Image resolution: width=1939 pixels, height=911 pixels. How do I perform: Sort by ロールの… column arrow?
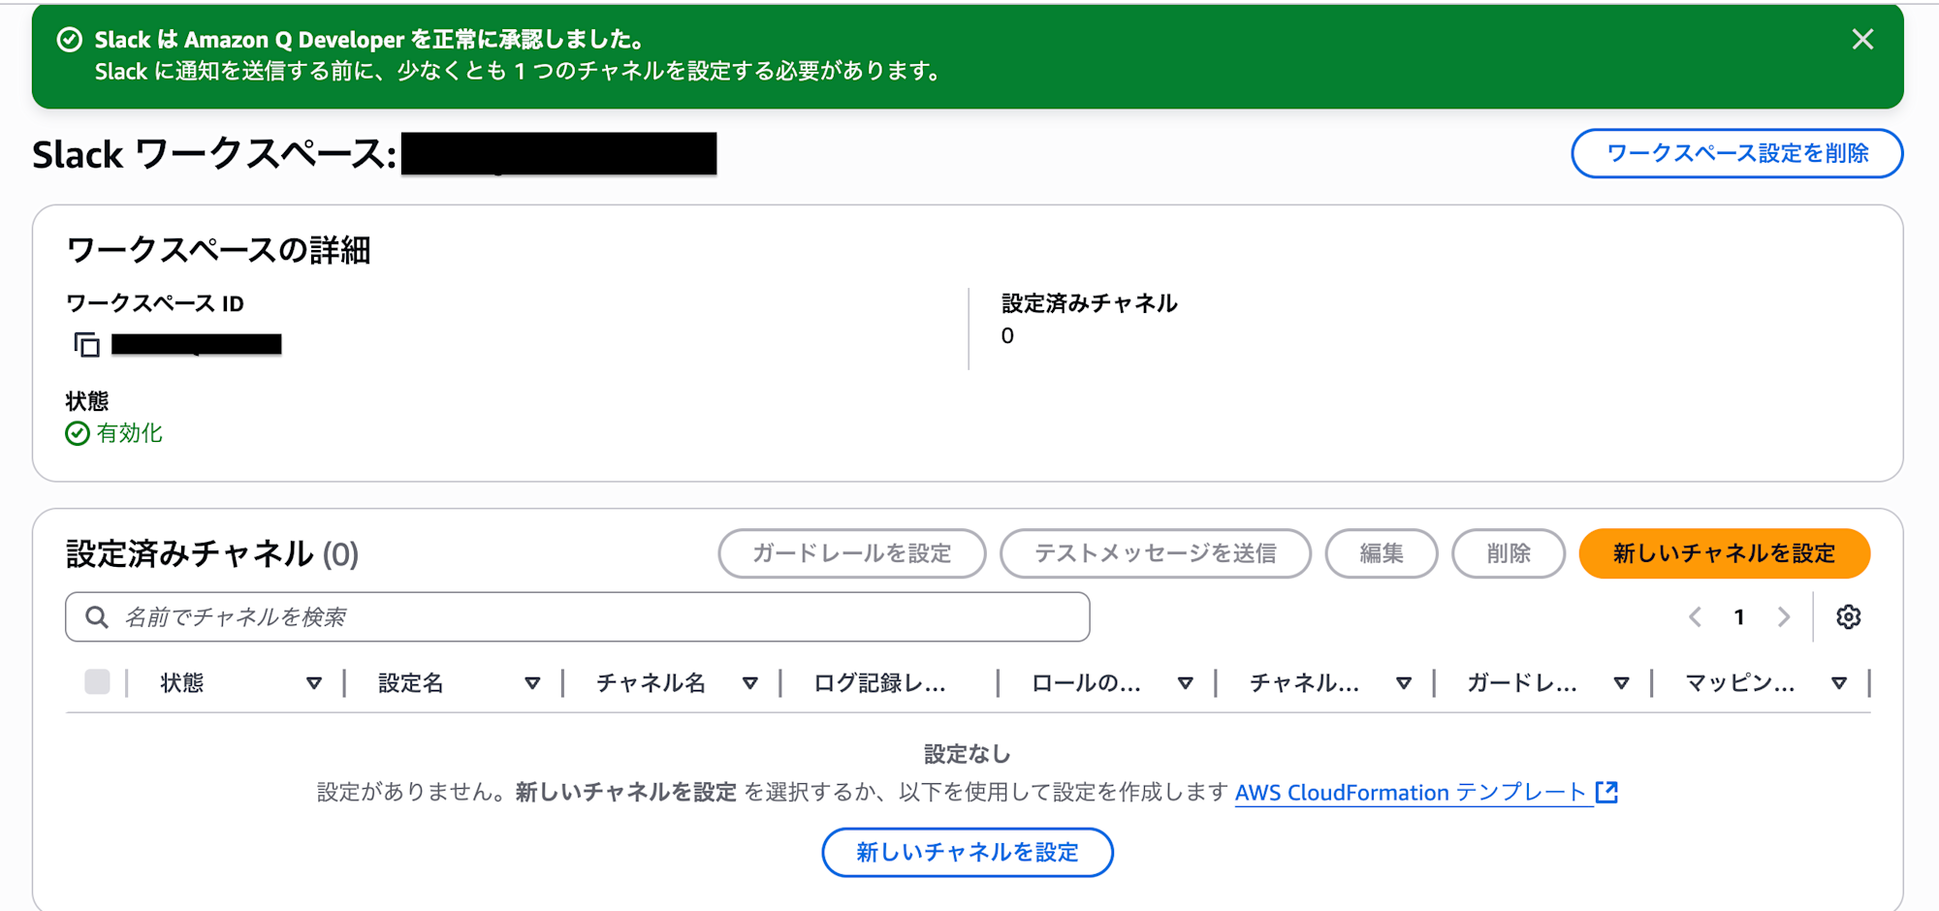(x=1185, y=683)
